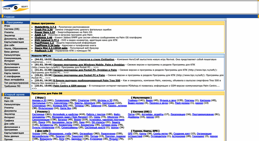This screenshot has height=141, width=259.
Task: Open Органайзер category link
Action: (86, 134)
